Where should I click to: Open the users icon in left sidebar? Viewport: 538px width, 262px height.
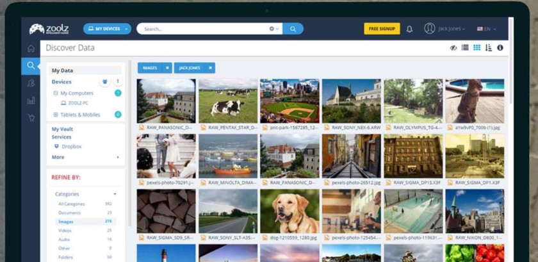tap(31, 83)
